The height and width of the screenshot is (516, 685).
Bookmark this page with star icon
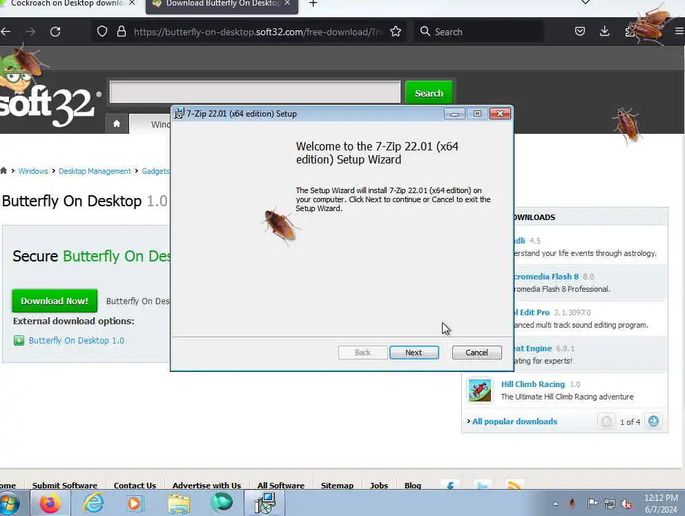(396, 32)
